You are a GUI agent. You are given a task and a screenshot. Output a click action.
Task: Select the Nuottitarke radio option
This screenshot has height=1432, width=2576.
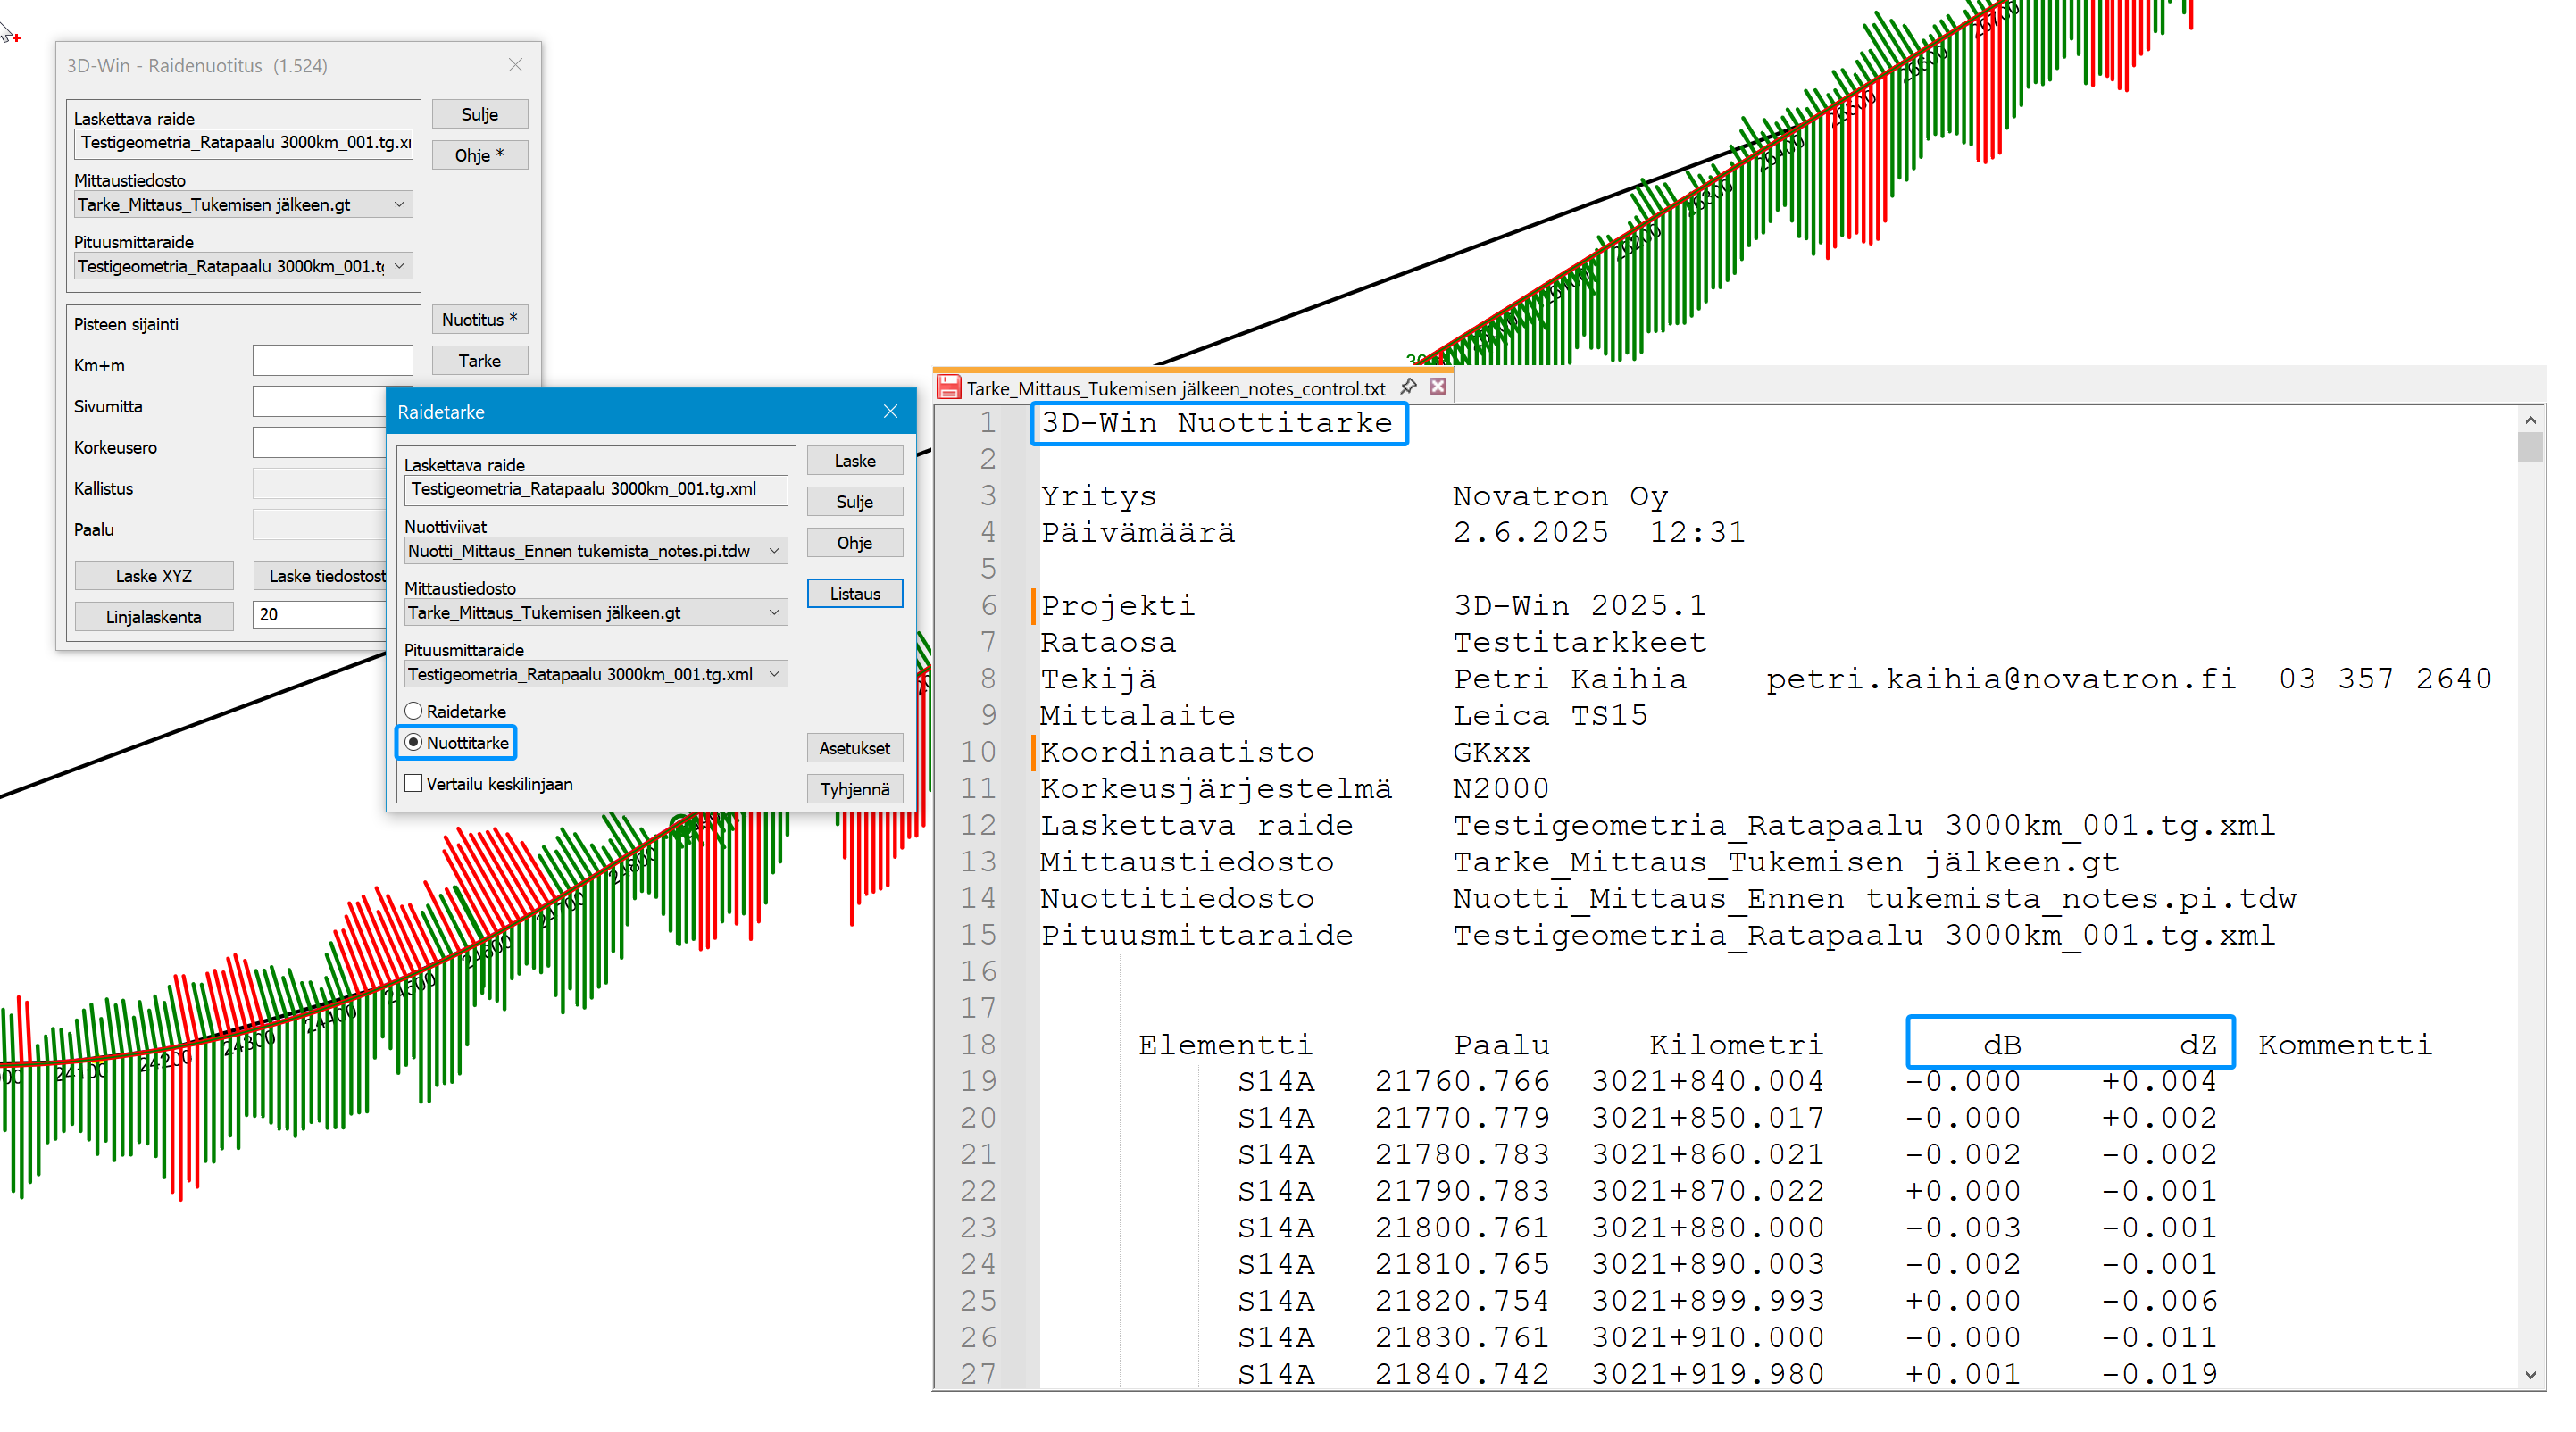pyautogui.click(x=414, y=743)
